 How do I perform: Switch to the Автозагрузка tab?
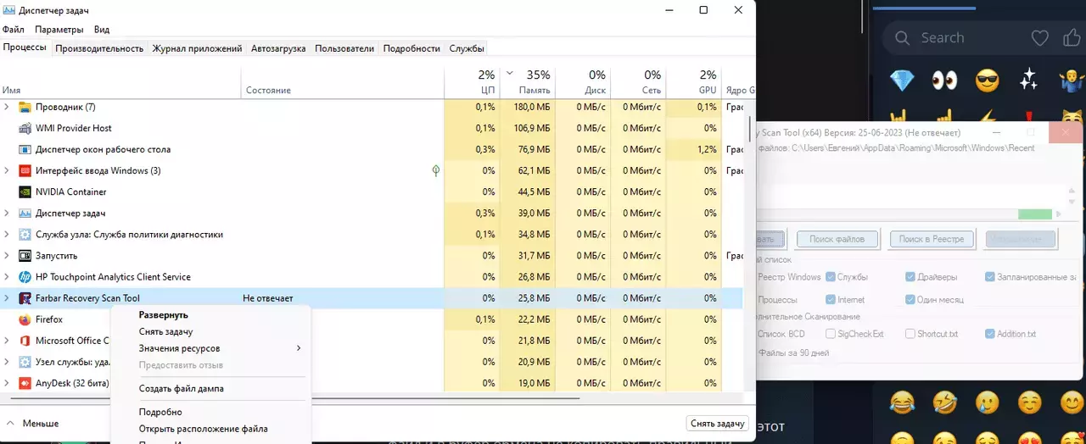click(x=278, y=48)
